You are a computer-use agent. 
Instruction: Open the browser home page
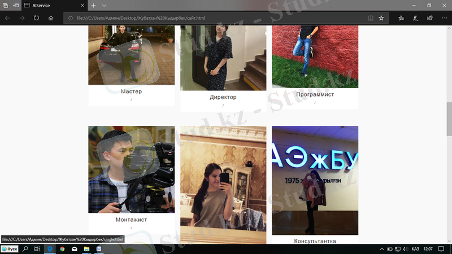pyautogui.click(x=51, y=18)
